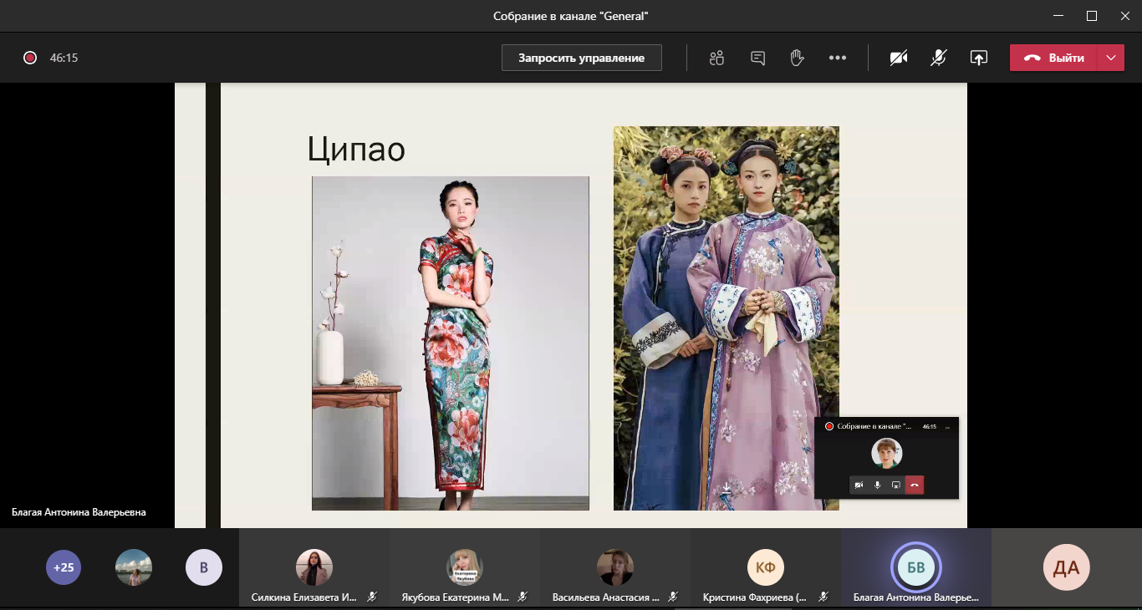Open the more actions ellipsis menu

coord(838,58)
